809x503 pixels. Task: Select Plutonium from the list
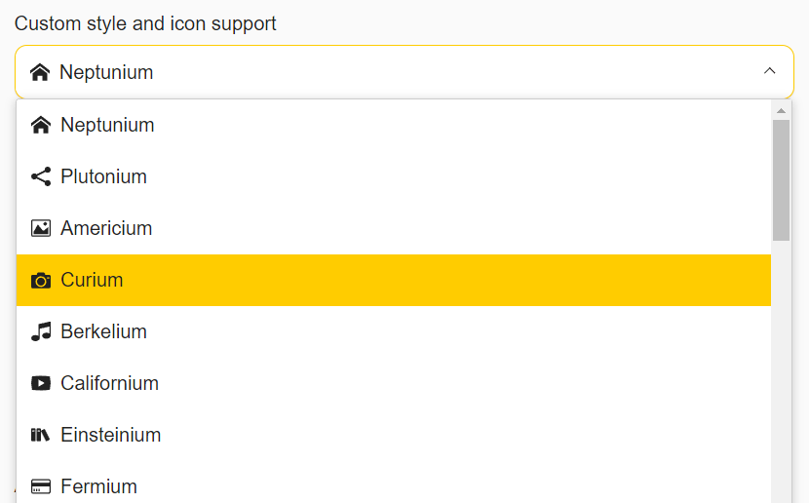[x=394, y=177]
